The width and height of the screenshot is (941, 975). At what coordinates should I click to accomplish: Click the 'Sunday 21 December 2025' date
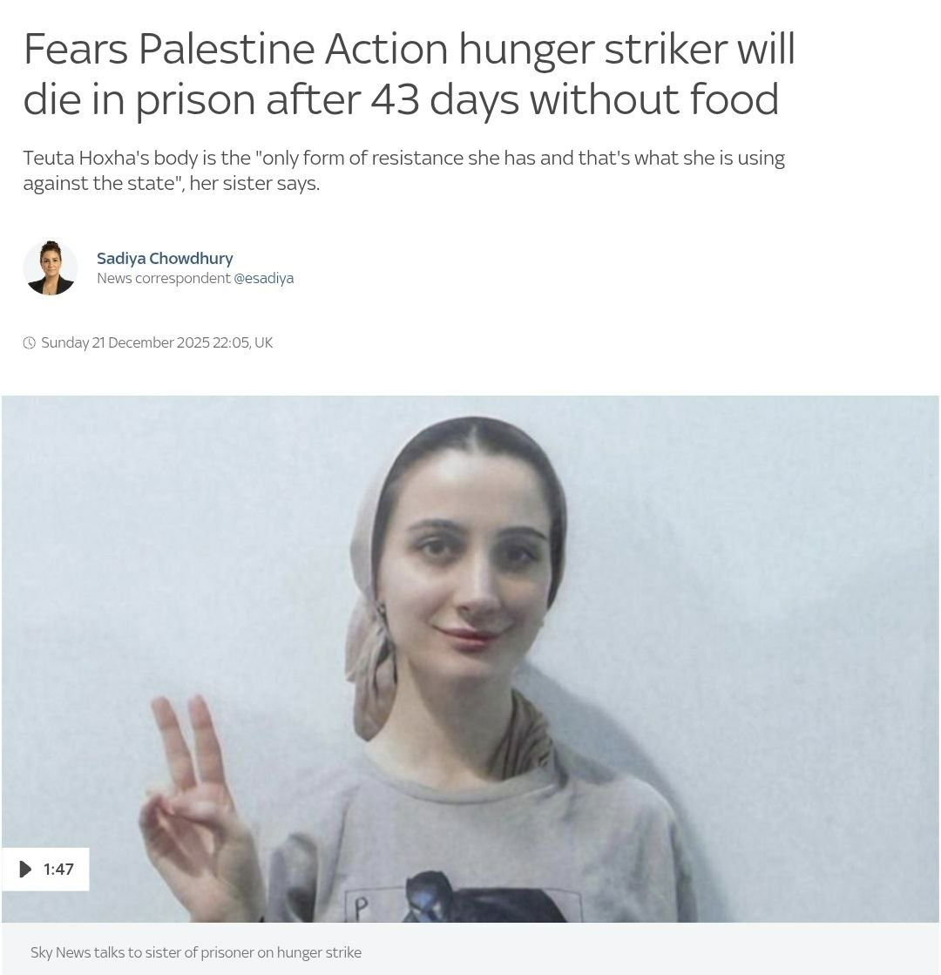(x=125, y=342)
